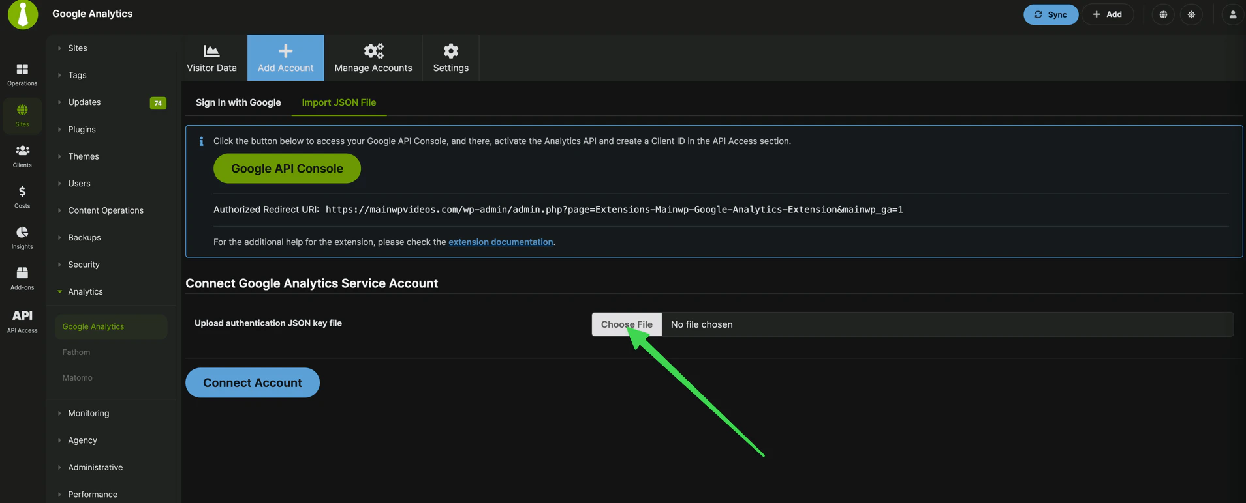This screenshot has width=1246, height=503.
Task: Open the Operations sidebar section
Action: click(x=22, y=74)
